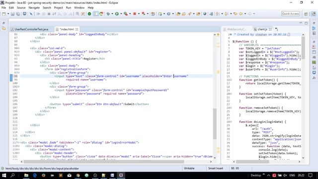Show hidden system tray icons
The image size is (318, 179).
[x=268, y=175]
